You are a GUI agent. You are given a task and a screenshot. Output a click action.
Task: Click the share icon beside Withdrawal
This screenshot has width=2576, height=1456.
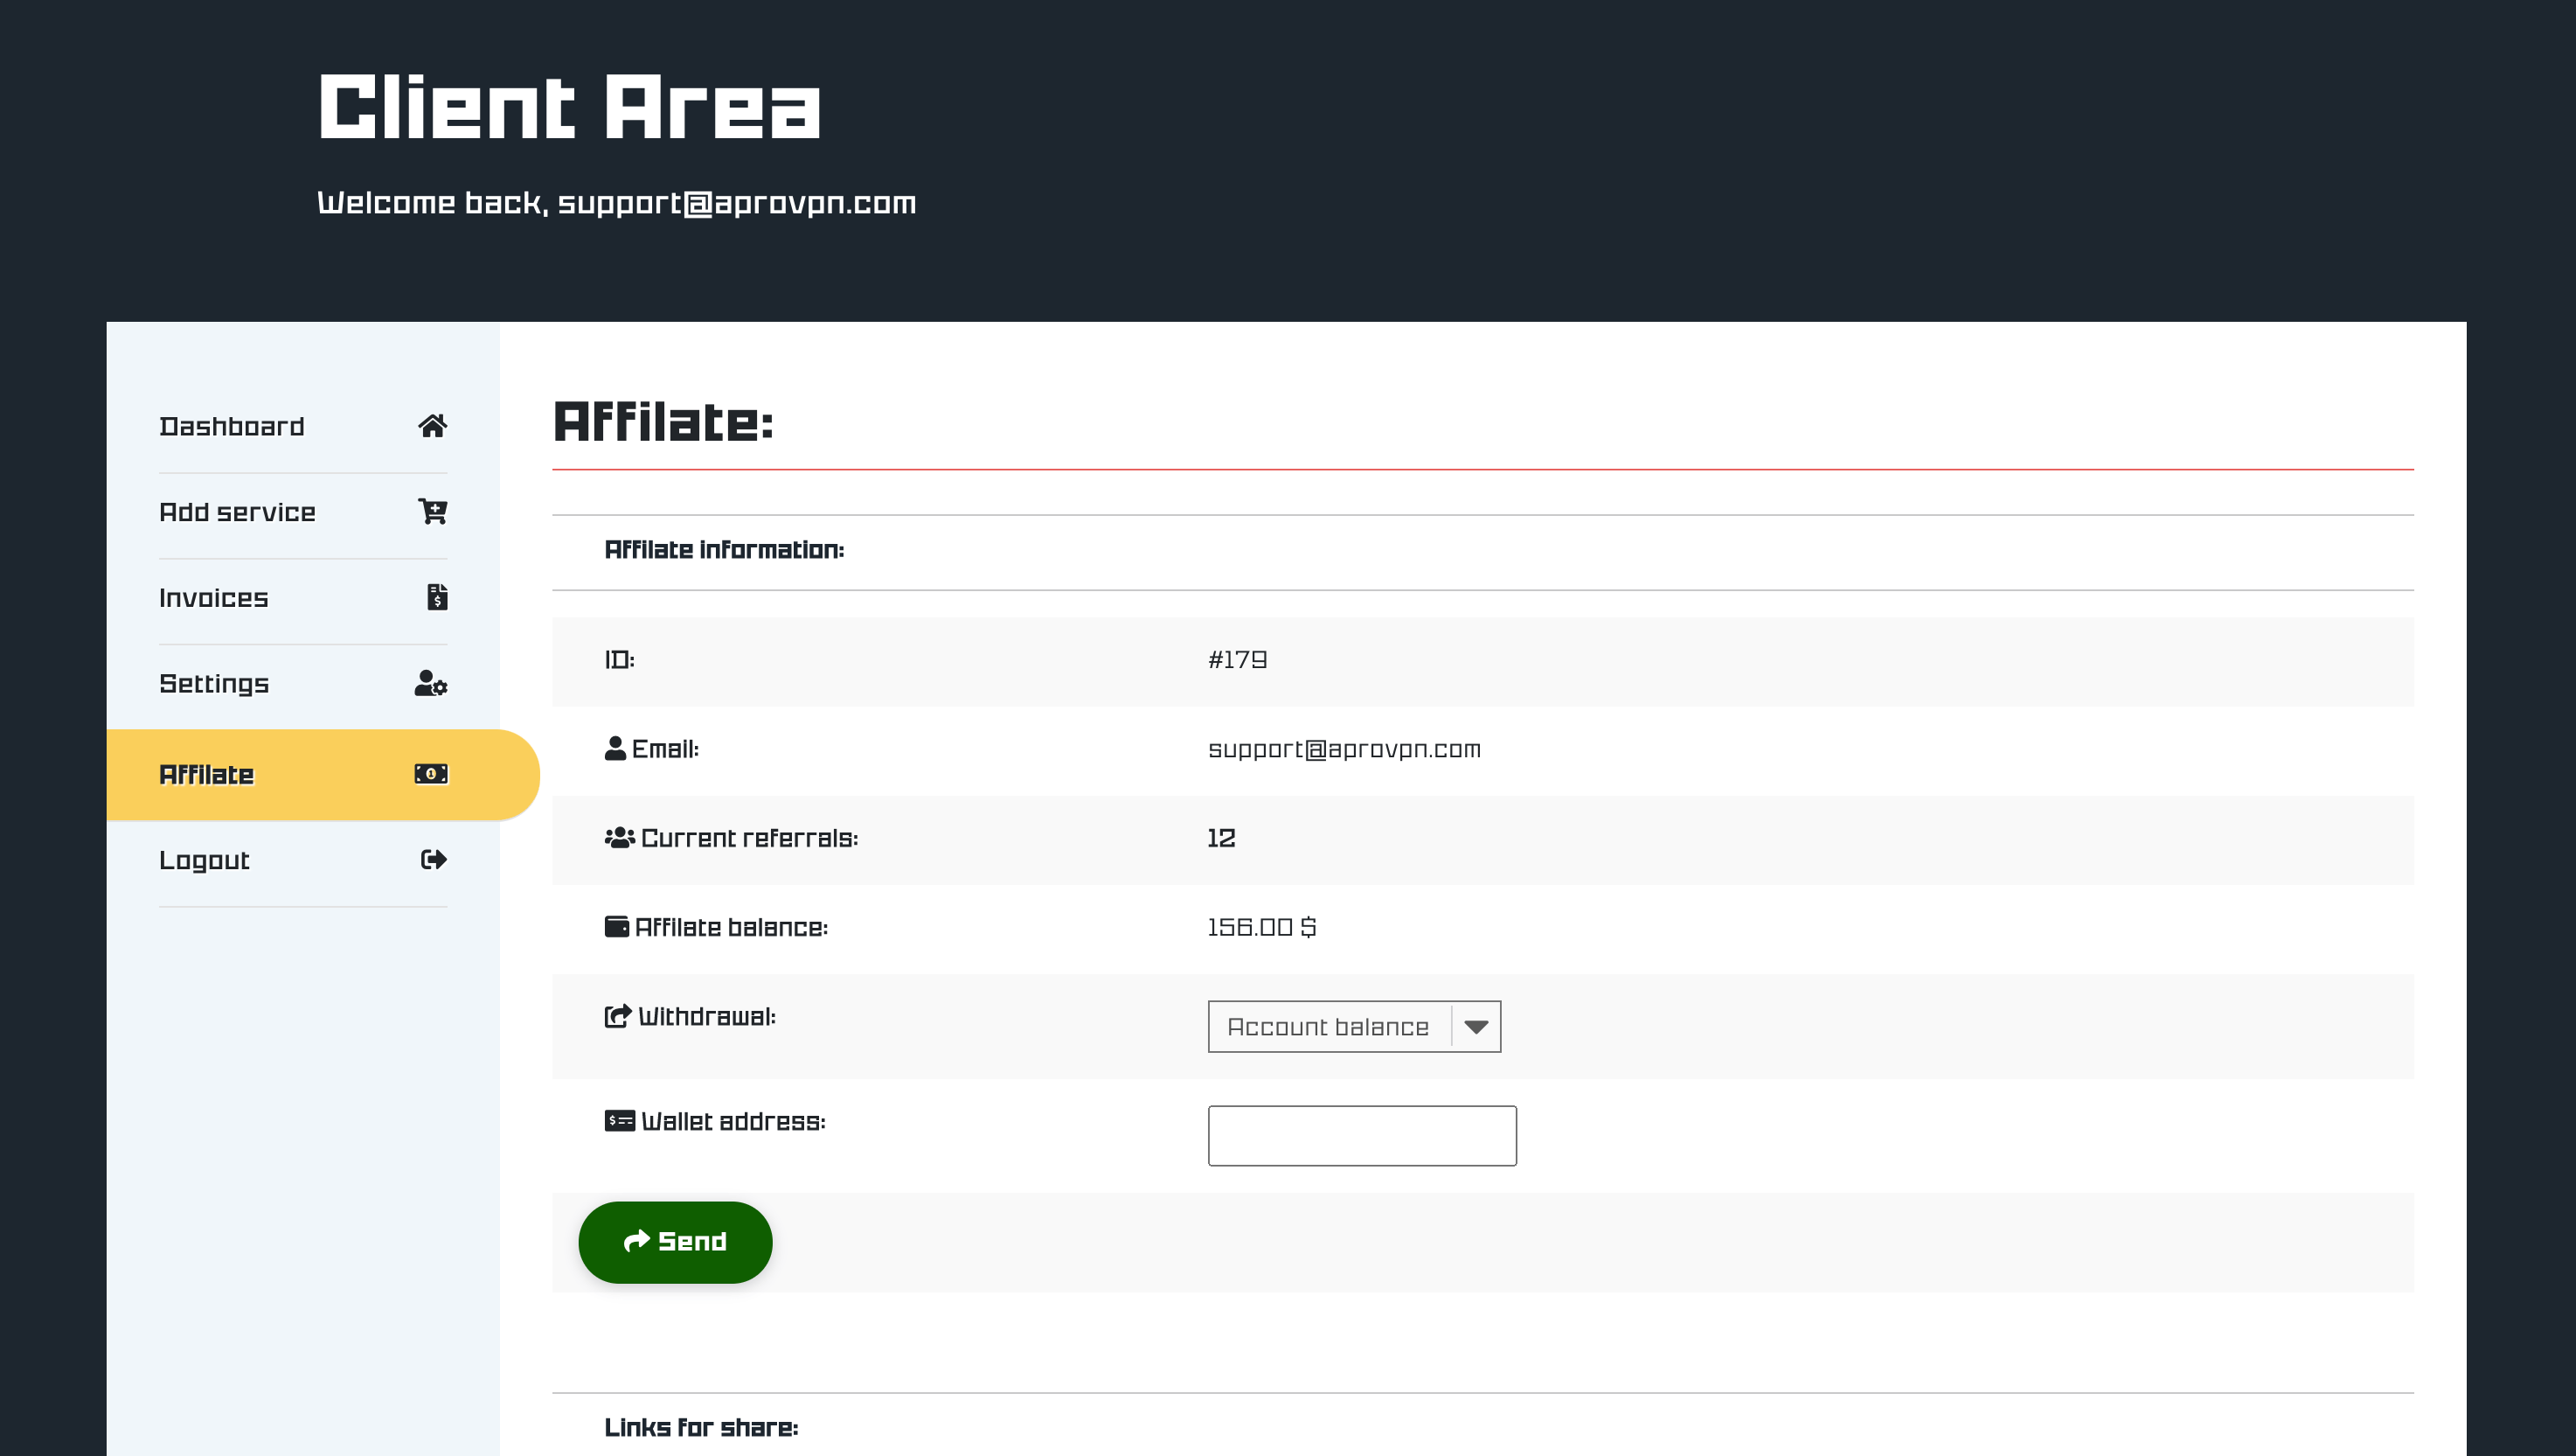pyautogui.click(x=617, y=1015)
